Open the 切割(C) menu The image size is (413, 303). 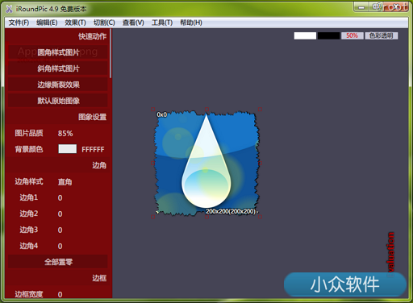click(x=104, y=23)
